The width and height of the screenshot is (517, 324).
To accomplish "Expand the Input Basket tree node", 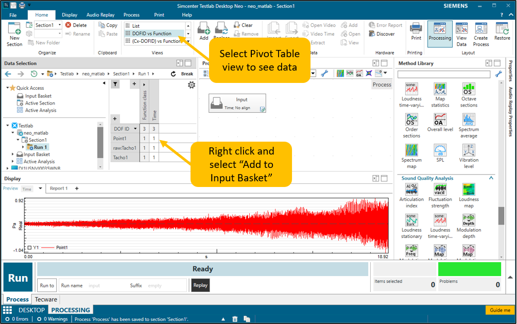I will [13, 154].
